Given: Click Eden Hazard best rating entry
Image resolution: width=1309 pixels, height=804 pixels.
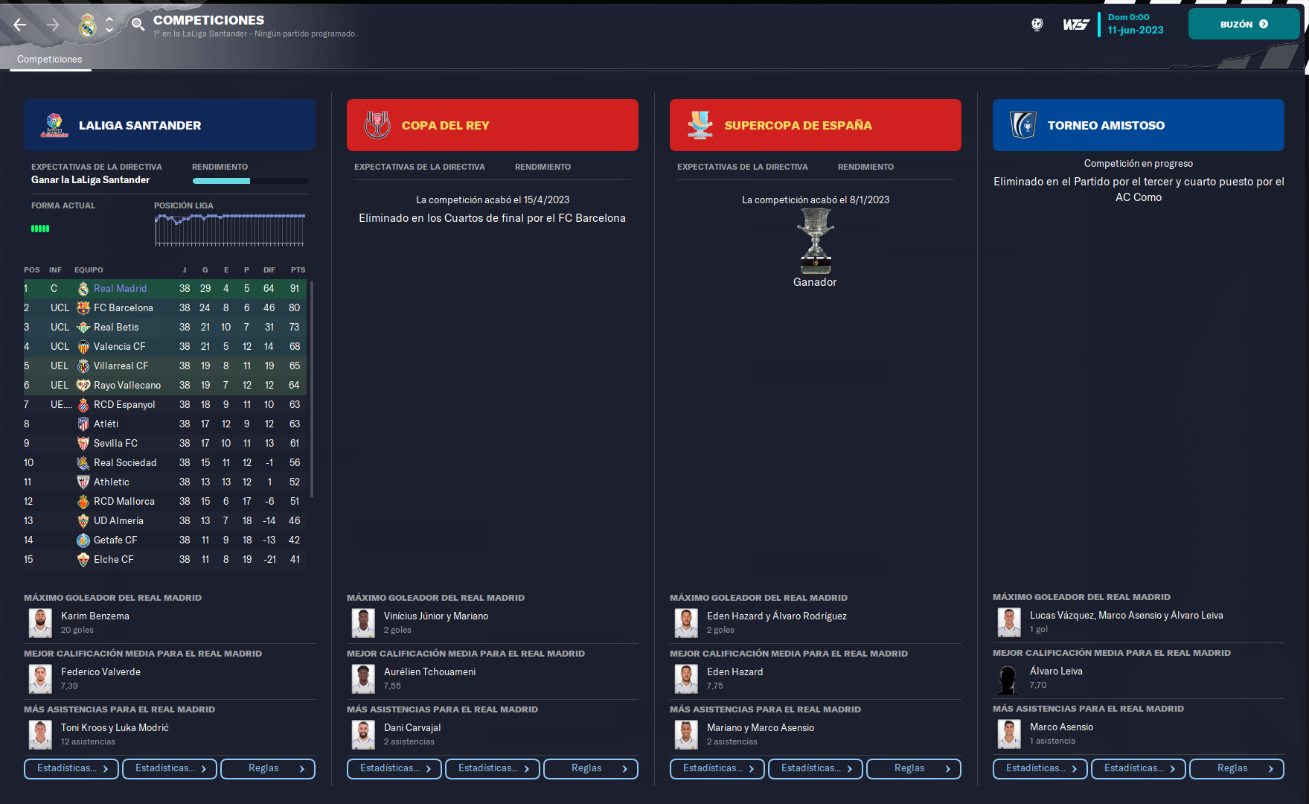Looking at the screenshot, I should (x=734, y=671).
